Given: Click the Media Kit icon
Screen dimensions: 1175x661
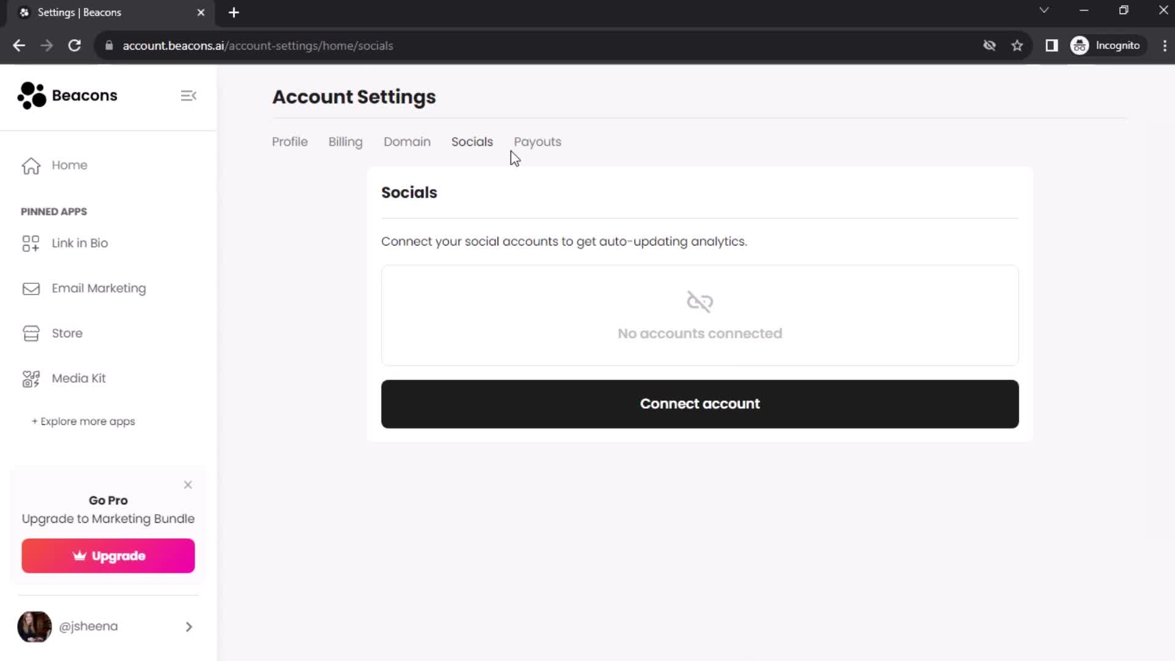Looking at the screenshot, I should (31, 378).
